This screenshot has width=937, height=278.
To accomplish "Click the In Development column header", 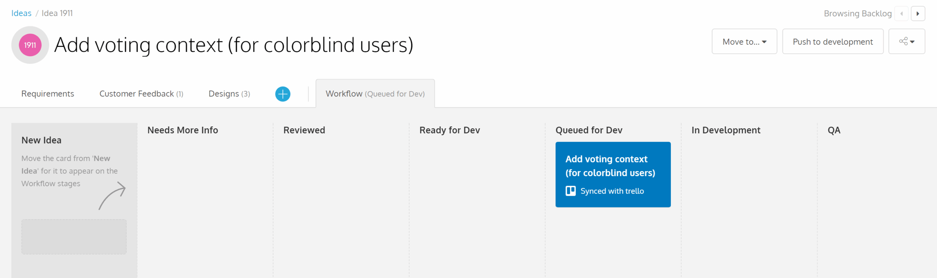I will tap(726, 130).
